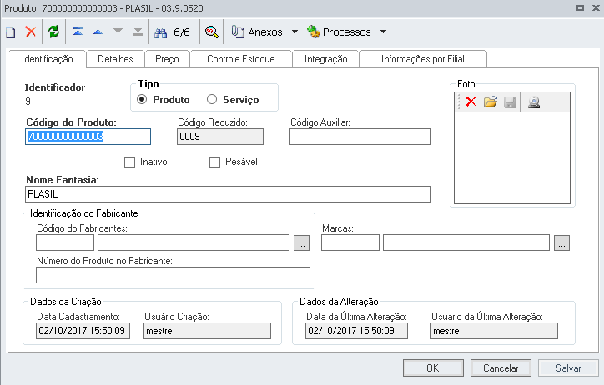Click the new record blank page icon

[11, 32]
